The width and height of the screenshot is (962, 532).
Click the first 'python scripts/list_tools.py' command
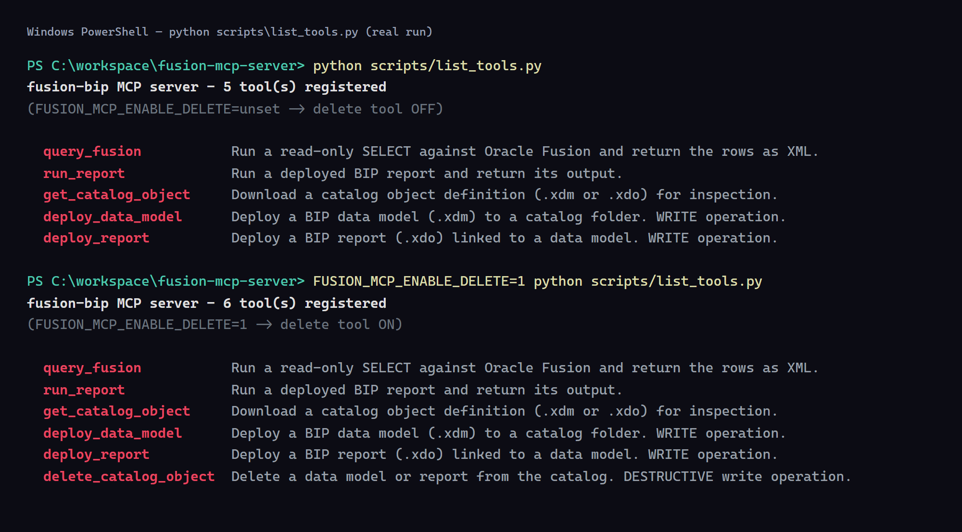(427, 66)
